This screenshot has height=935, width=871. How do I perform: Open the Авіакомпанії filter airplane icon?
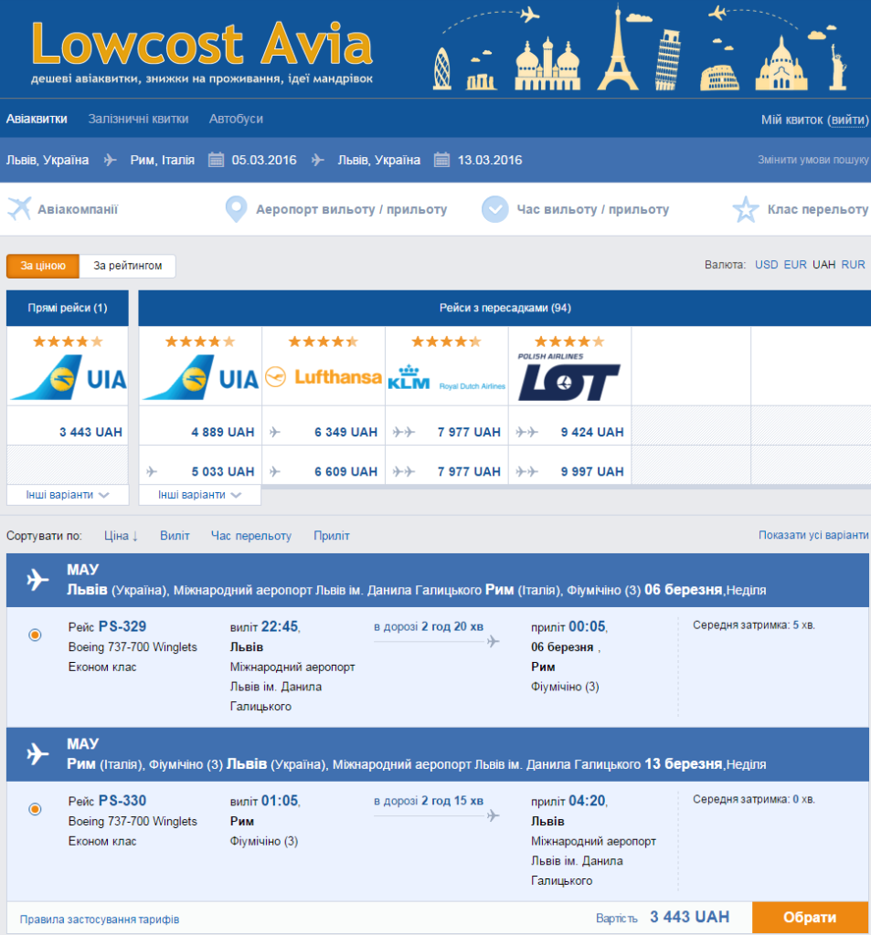click(19, 209)
